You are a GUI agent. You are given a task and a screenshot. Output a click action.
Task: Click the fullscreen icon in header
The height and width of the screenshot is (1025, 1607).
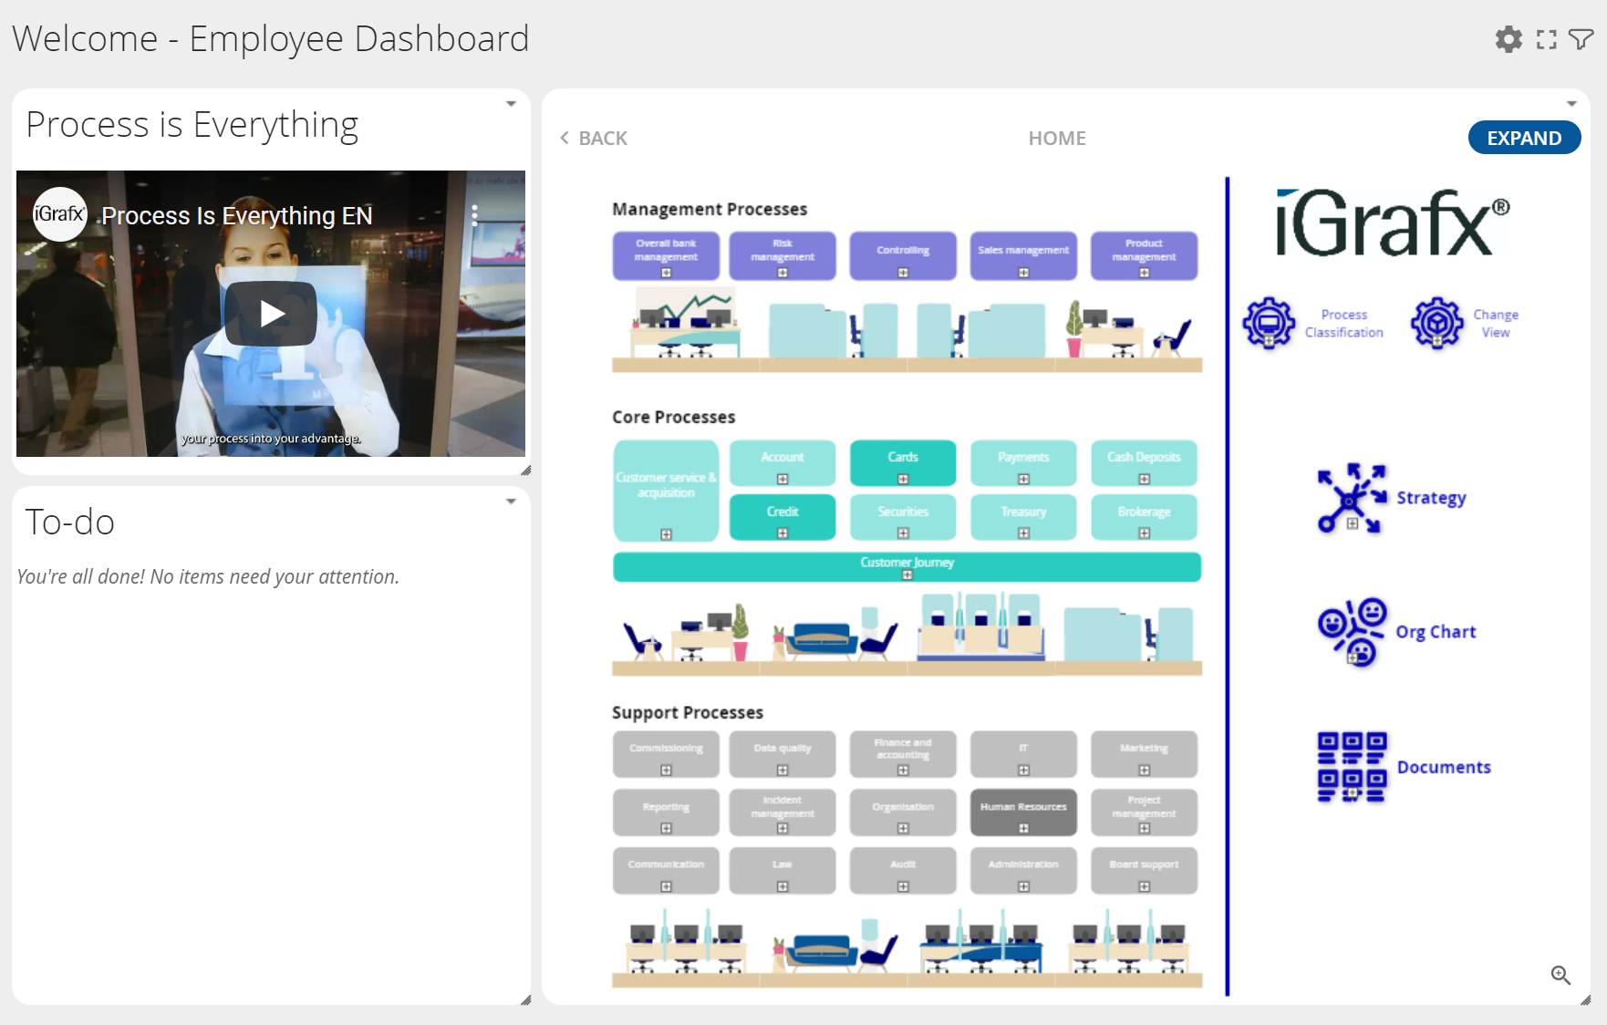click(1546, 39)
